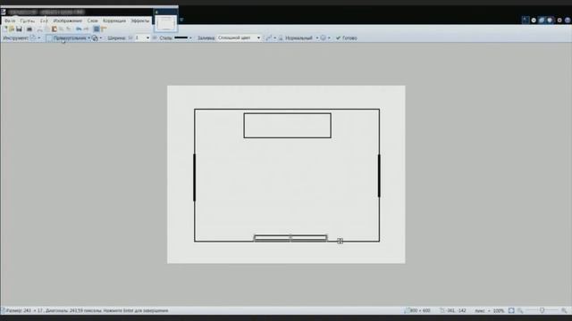This screenshot has height=321, width=572.
Task: Click the zoom out magnifier icon
Action: 520,310
